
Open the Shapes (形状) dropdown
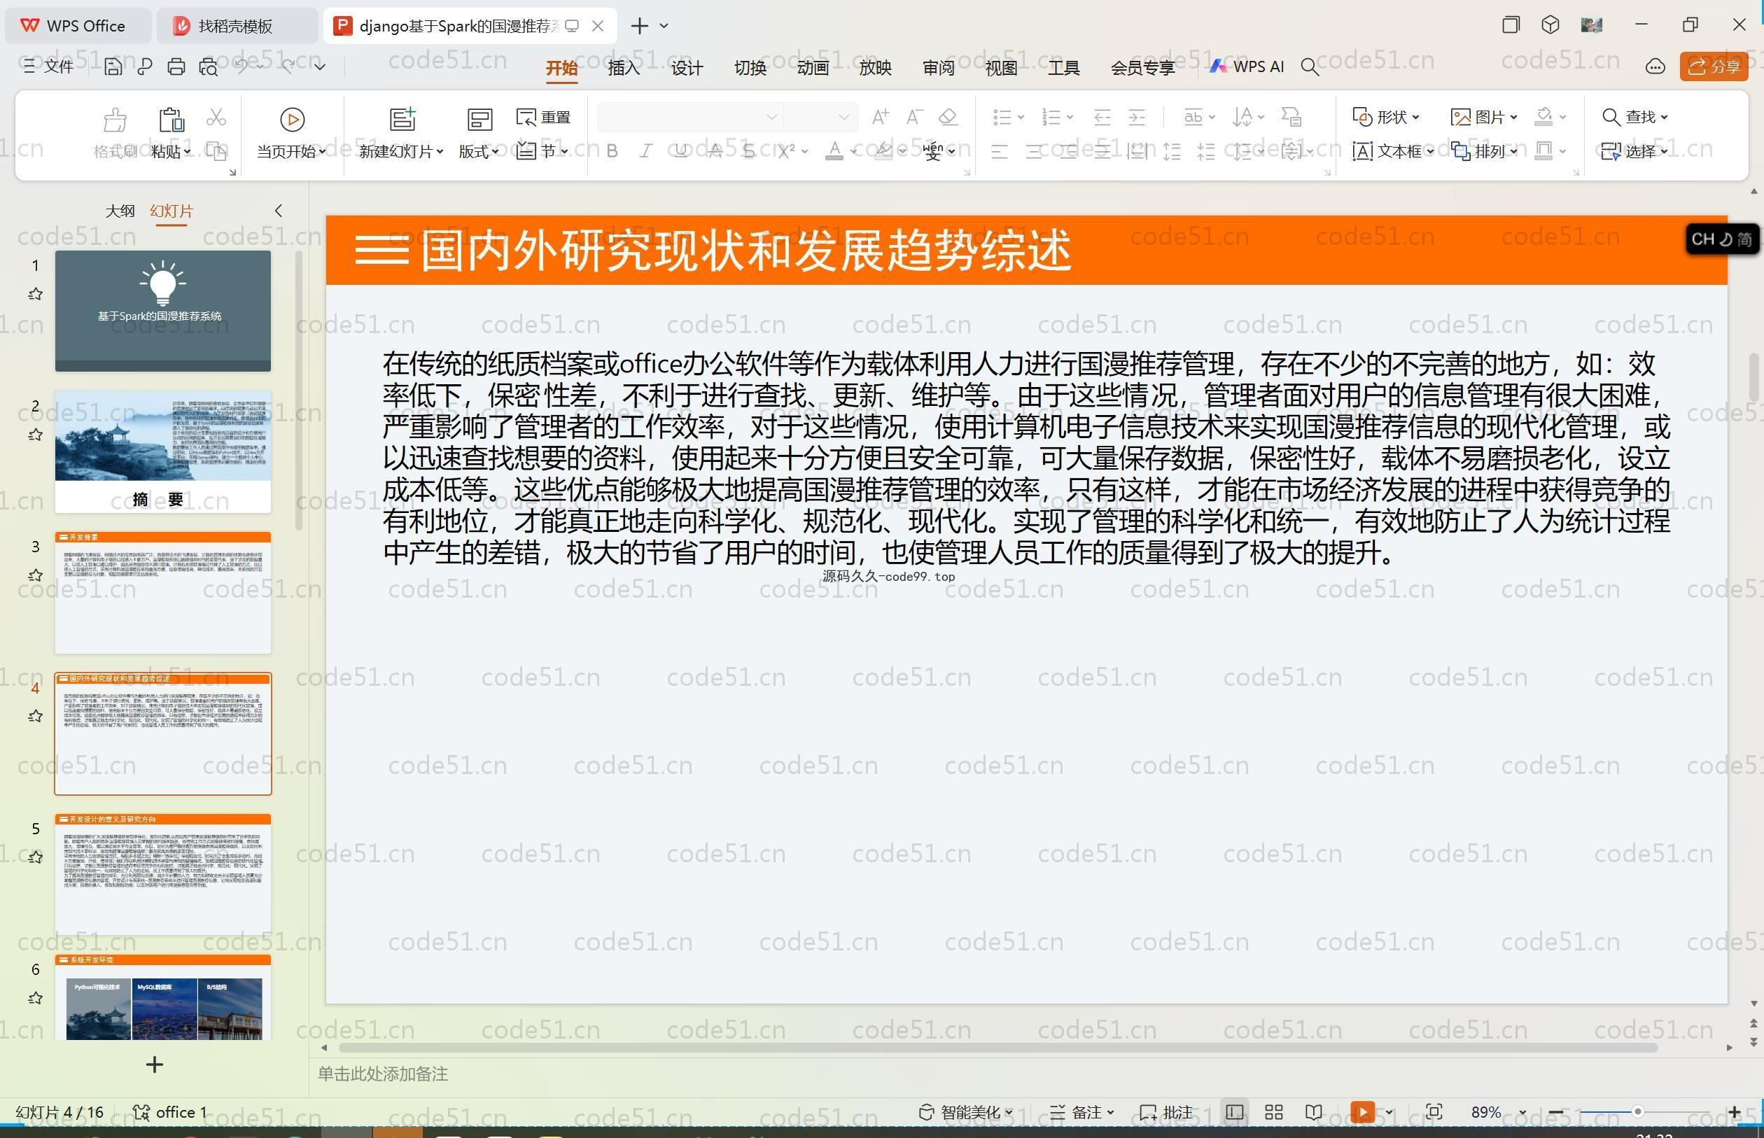[1385, 117]
